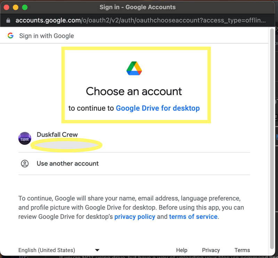Expand the English (United States) language dropdown
This screenshot has height=258, width=278.
(59, 250)
